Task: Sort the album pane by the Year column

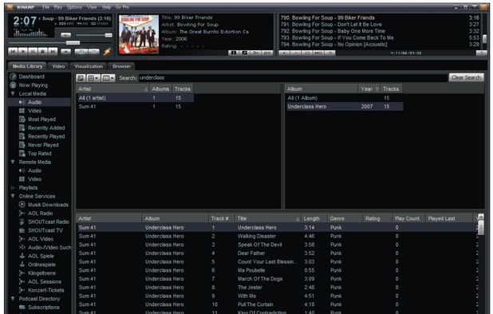Action: coord(369,89)
